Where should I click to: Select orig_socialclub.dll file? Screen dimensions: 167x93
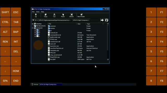(x=56, y=55)
